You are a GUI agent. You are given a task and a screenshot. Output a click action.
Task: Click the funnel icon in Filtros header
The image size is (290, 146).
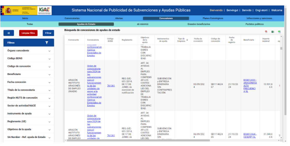click(x=47, y=43)
